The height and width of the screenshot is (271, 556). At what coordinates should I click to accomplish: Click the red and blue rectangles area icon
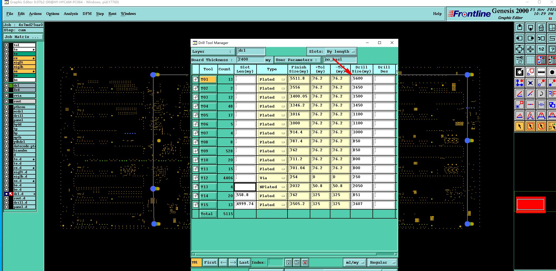530,72
